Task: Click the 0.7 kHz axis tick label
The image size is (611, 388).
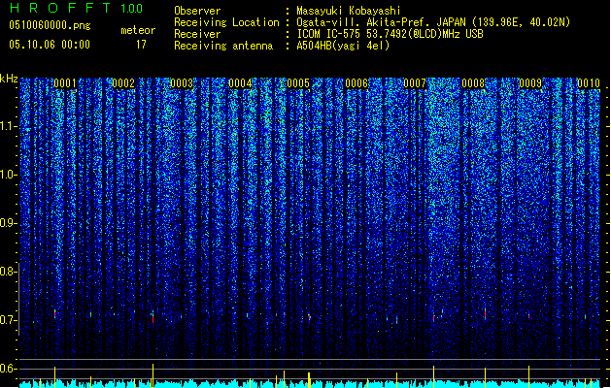Action: coord(8,320)
